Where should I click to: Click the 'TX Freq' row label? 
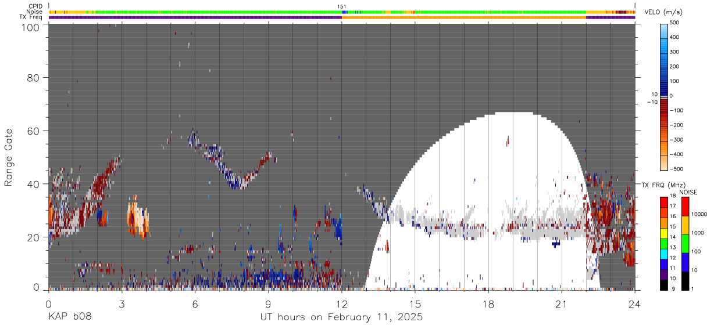32,17
